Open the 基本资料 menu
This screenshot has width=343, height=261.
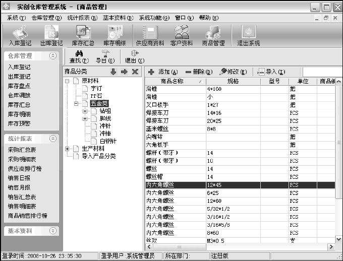pyautogui.click(x=119, y=18)
